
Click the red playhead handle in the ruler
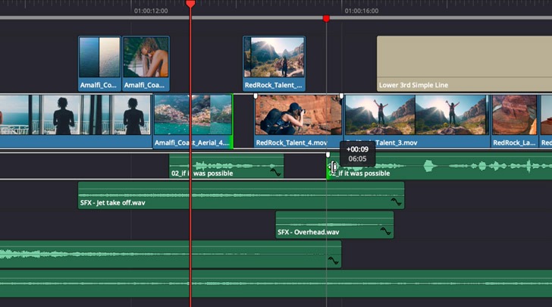pyautogui.click(x=190, y=4)
